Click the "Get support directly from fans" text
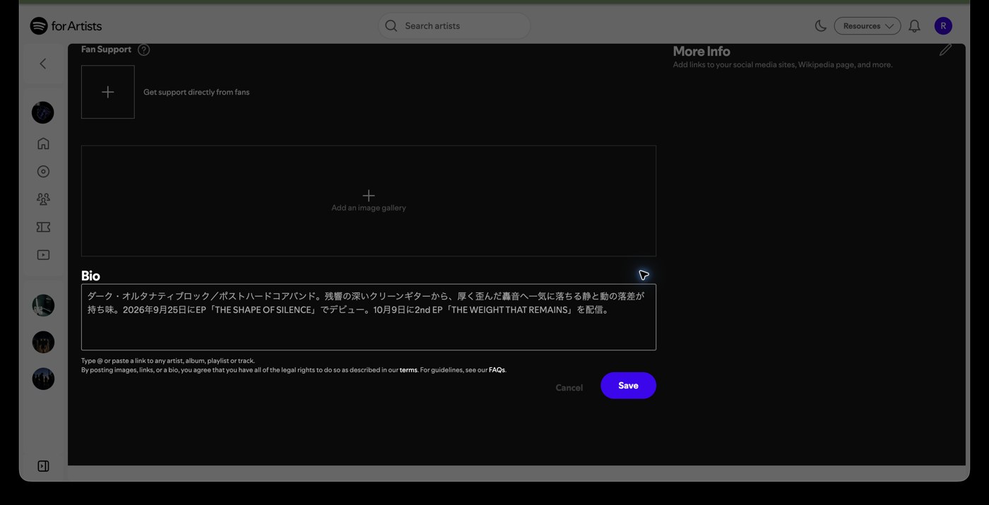This screenshot has width=989, height=505. [196, 92]
